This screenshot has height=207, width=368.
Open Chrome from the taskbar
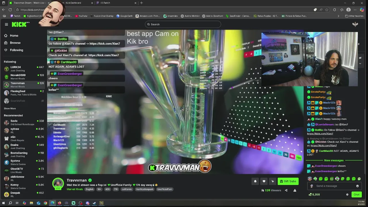coord(45,203)
